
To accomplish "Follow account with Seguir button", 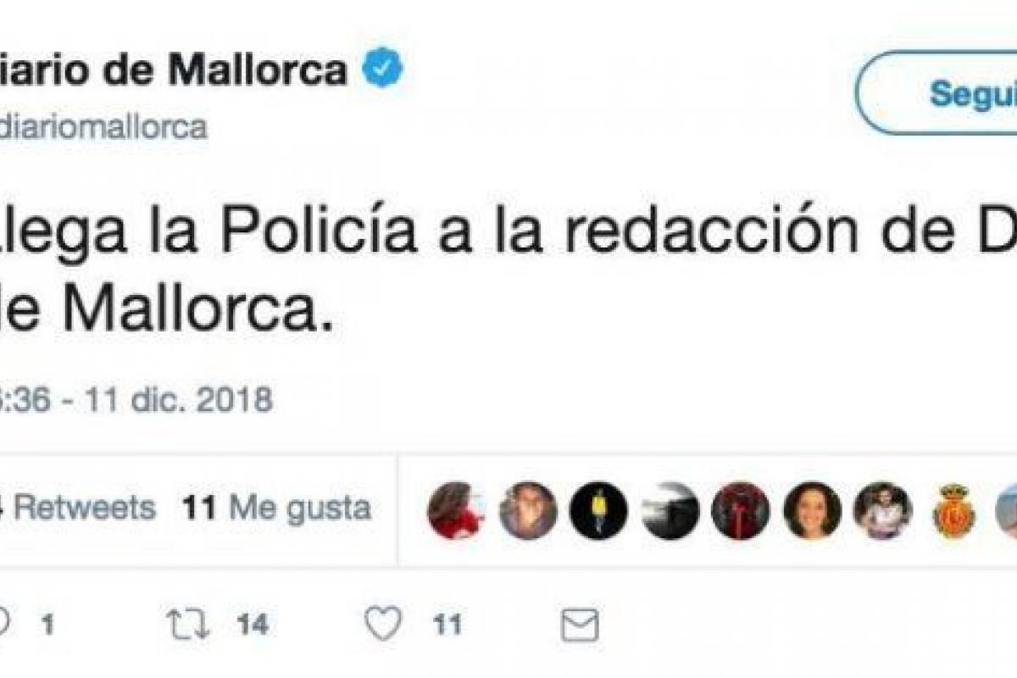I will (938, 92).
